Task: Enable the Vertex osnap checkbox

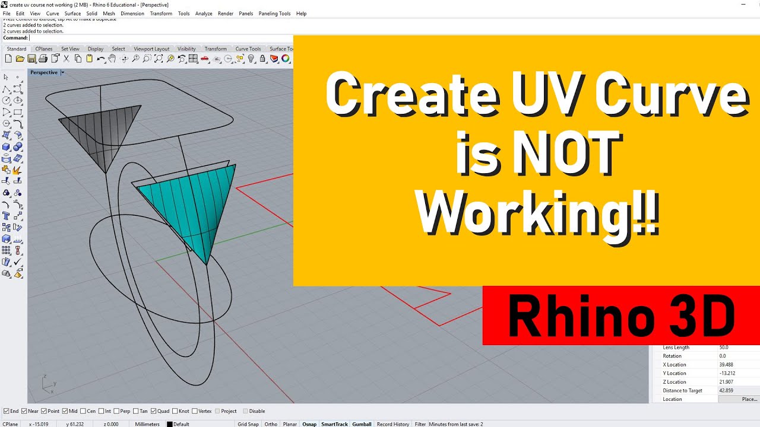Action: (195, 411)
